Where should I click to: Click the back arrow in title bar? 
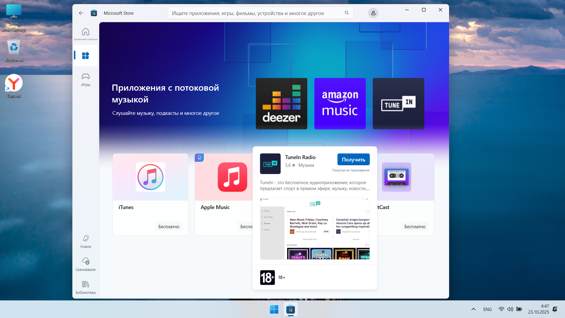coord(81,13)
